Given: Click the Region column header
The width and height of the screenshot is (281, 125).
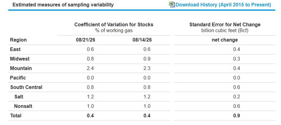Looking at the screenshot, I should click(18, 40).
